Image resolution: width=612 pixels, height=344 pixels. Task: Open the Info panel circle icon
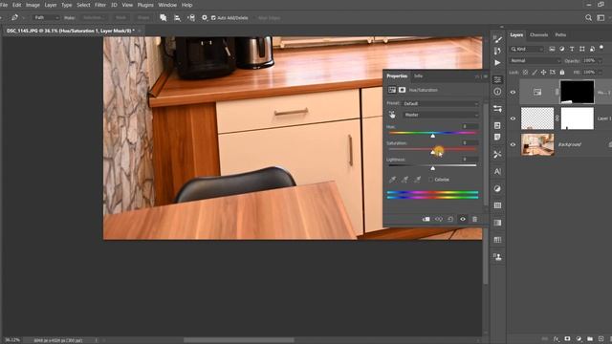pos(497,92)
